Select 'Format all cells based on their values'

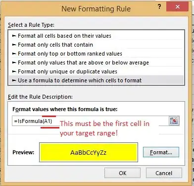[x=96, y=36]
